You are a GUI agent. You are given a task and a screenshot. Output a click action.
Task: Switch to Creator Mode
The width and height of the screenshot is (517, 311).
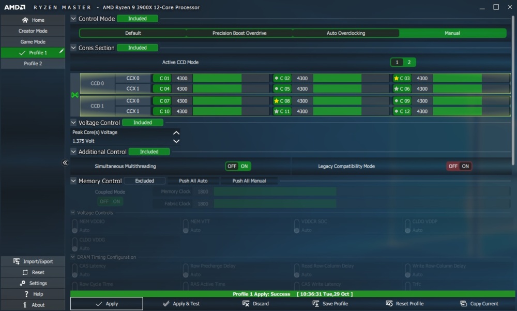(x=33, y=31)
